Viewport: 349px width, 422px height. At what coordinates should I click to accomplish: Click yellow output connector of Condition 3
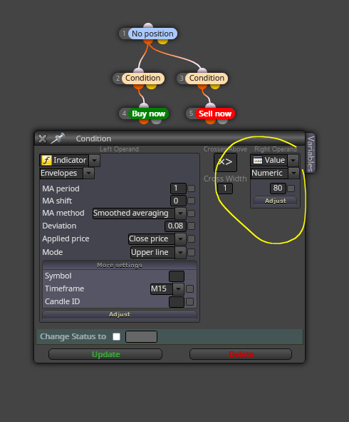(215, 86)
